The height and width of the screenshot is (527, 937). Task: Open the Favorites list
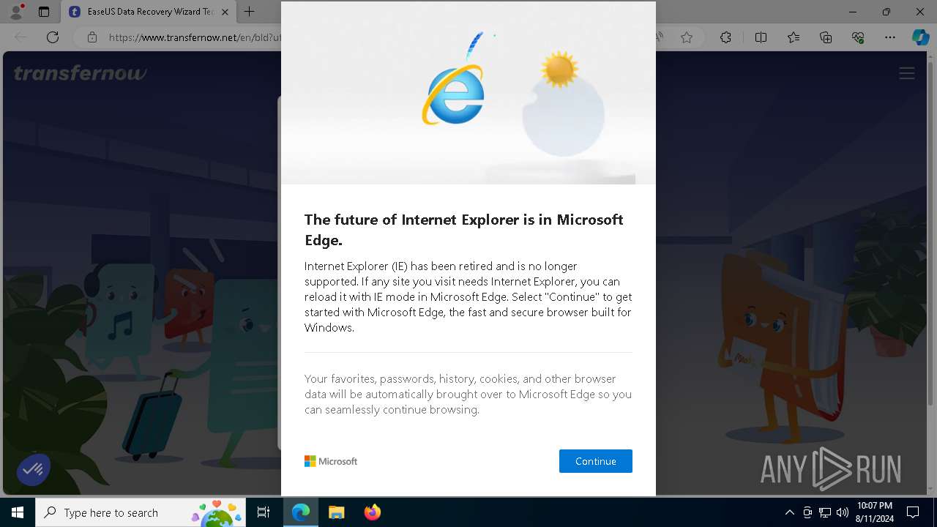(x=794, y=37)
